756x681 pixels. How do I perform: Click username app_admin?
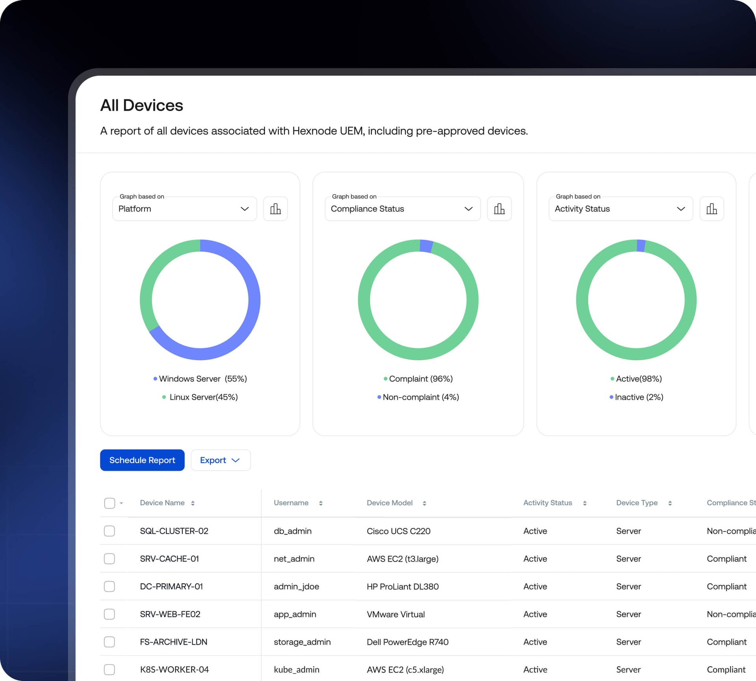[295, 614]
